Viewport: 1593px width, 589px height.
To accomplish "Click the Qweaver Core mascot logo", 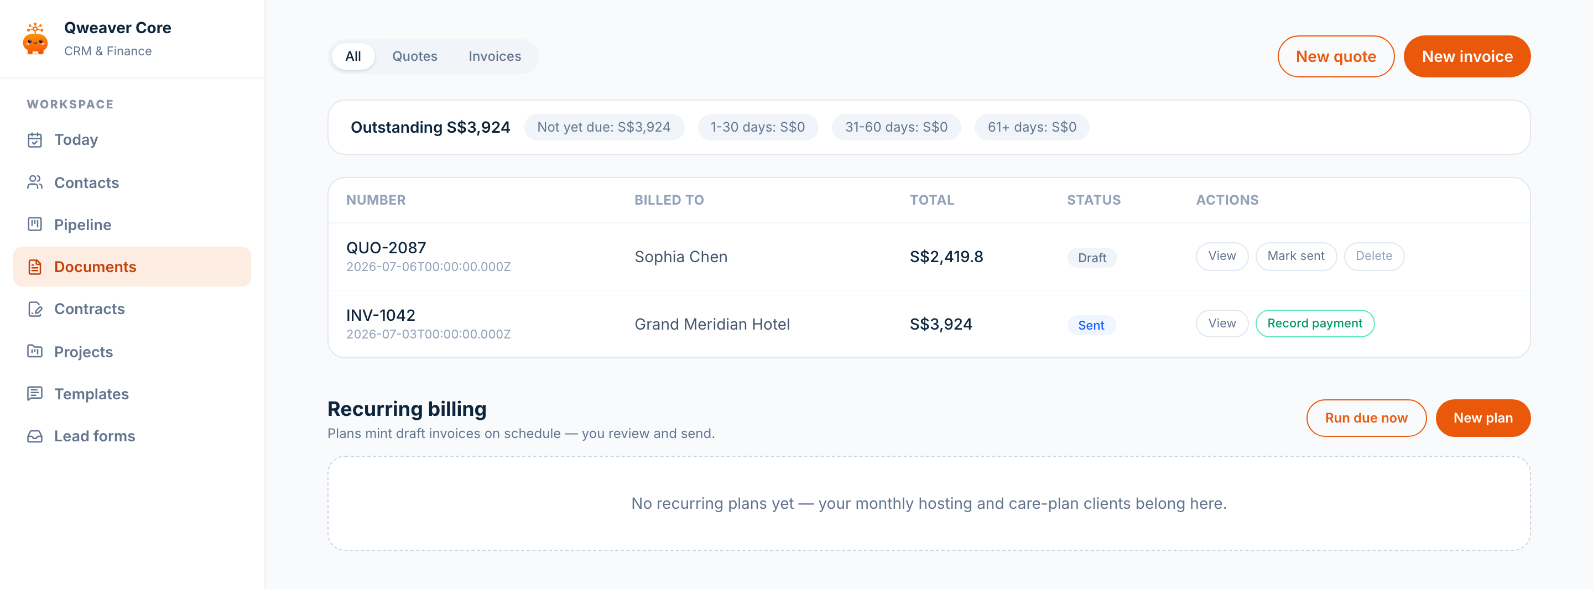I will pyautogui.click(x=35, y=38).
